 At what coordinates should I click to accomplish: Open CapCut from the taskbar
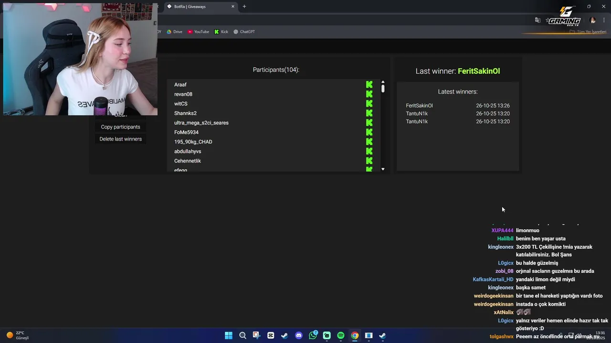point(271,335)
